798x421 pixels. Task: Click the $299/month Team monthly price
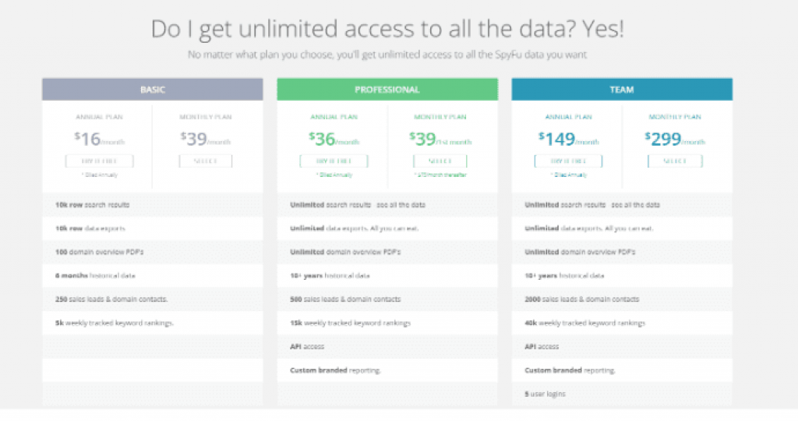point(675,139)
